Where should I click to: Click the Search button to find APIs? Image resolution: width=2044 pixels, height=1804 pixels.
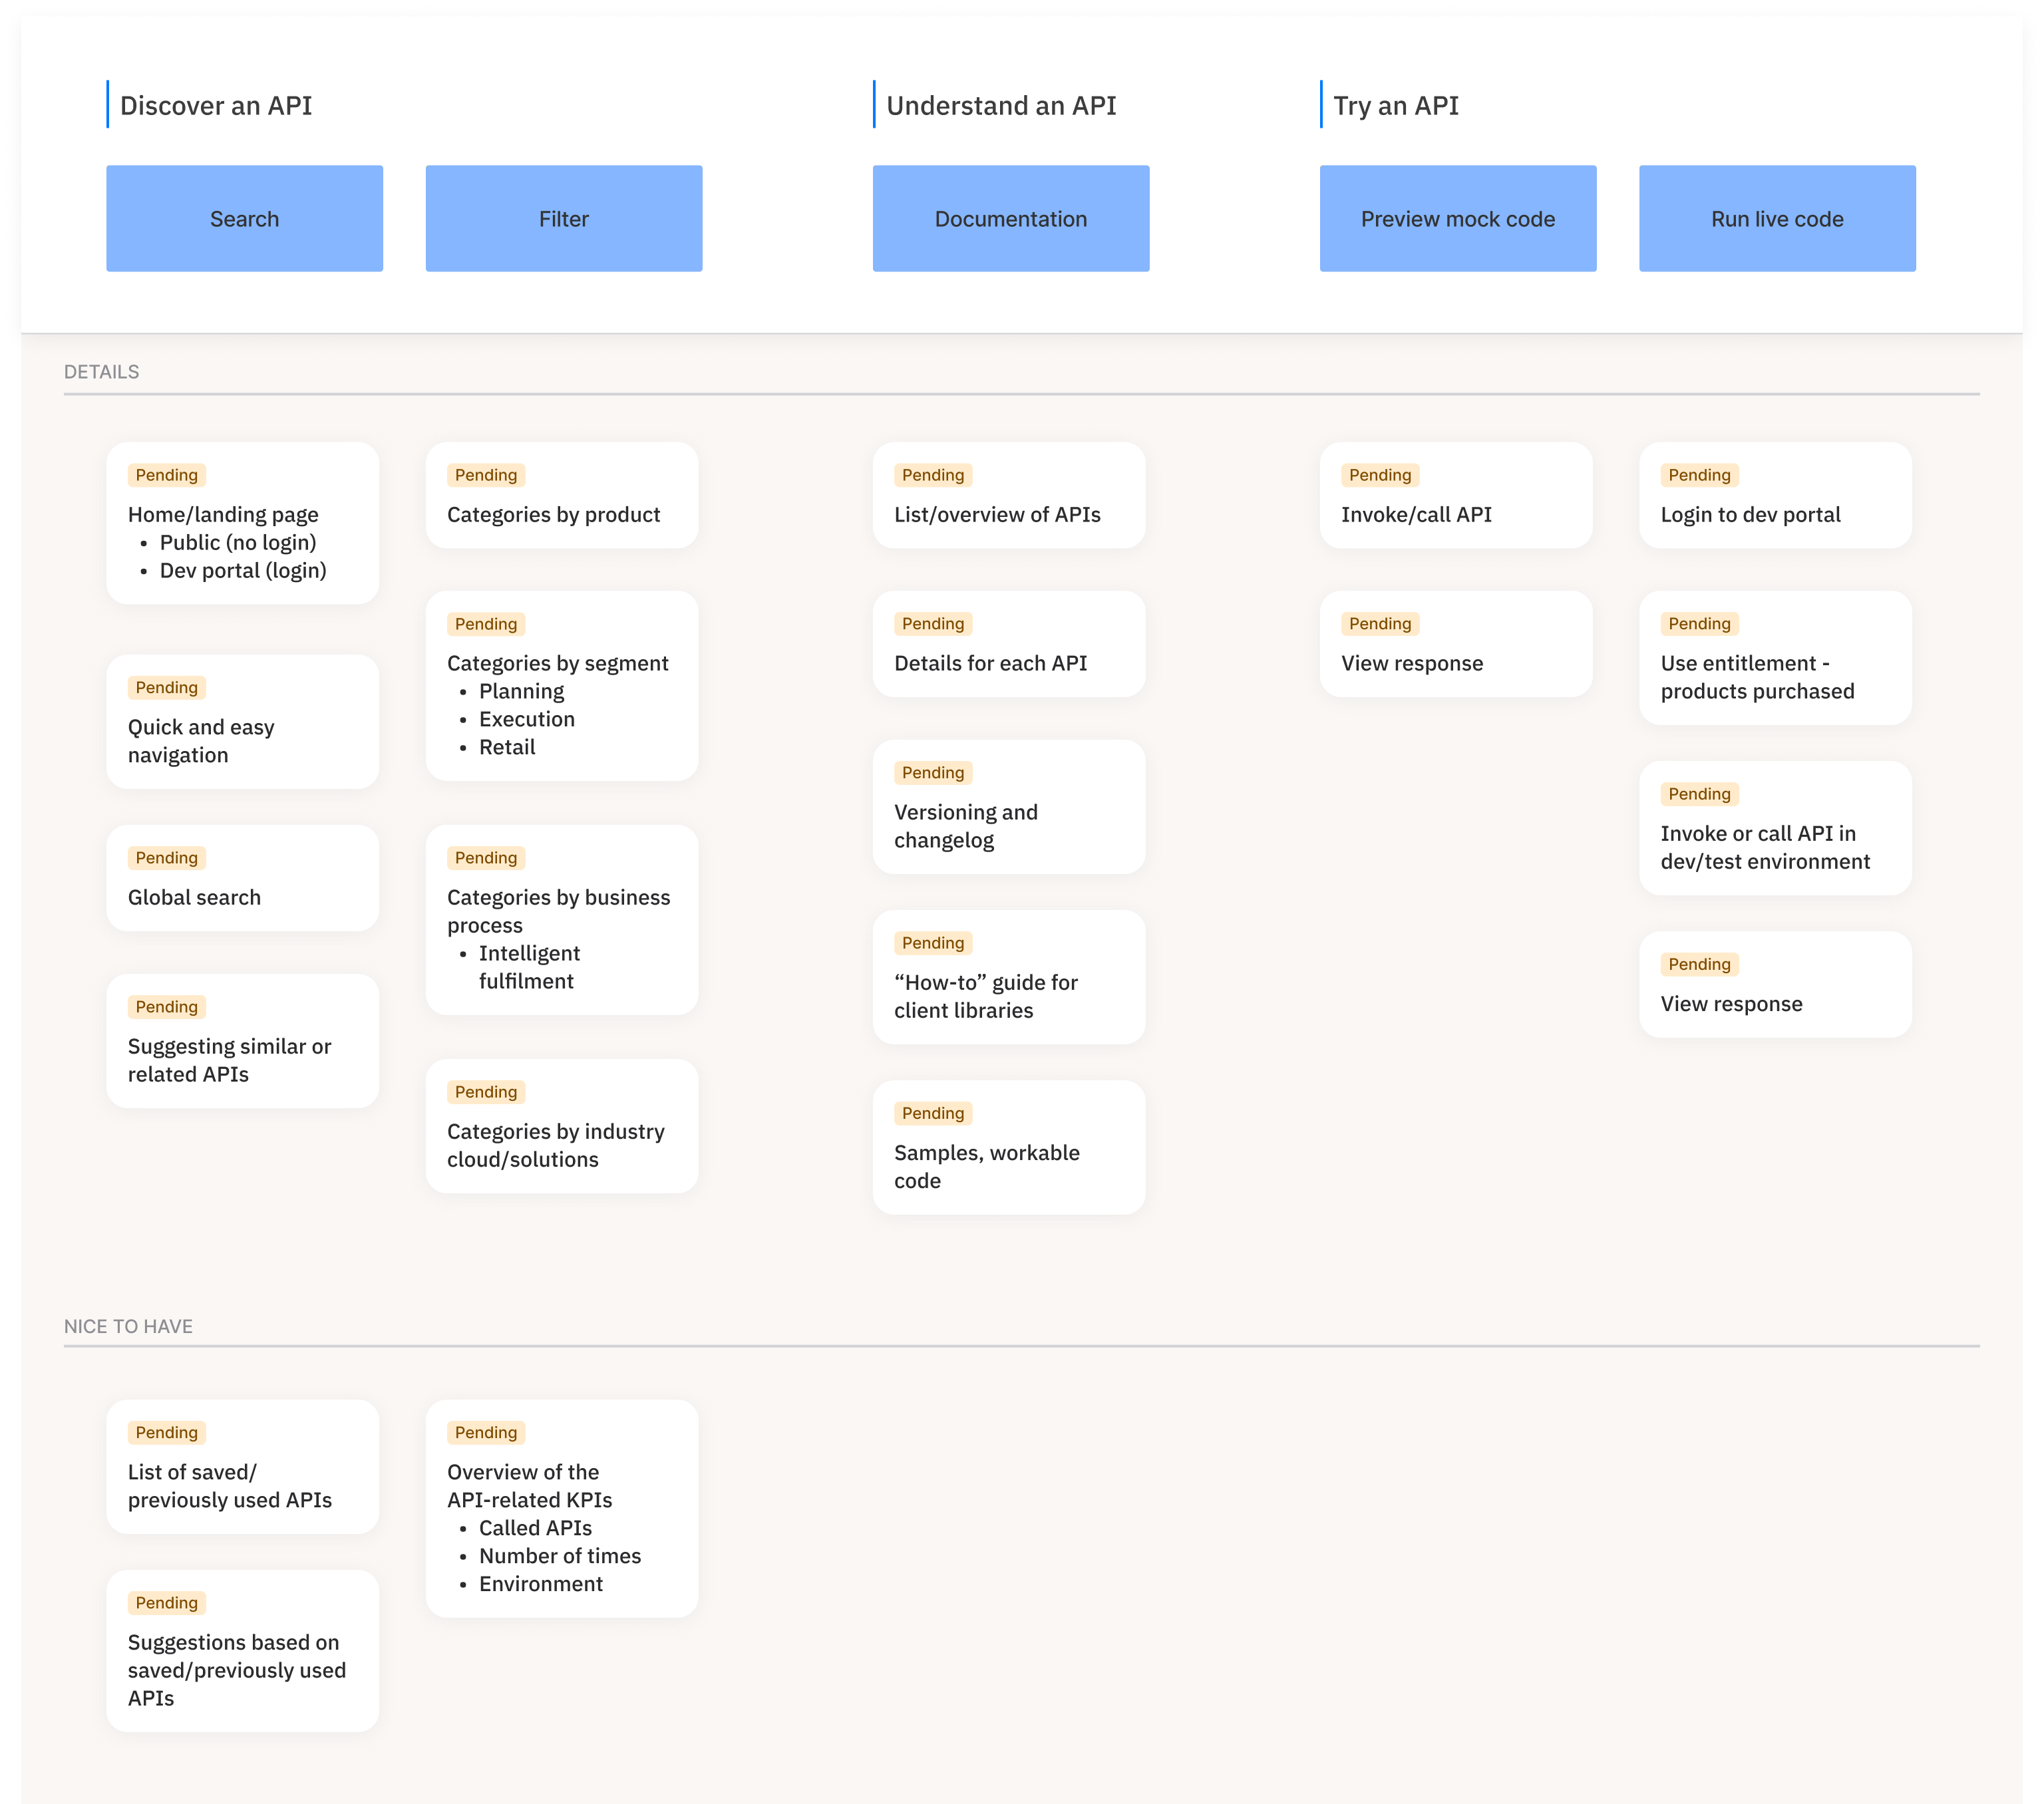click(x=244, y=218)
